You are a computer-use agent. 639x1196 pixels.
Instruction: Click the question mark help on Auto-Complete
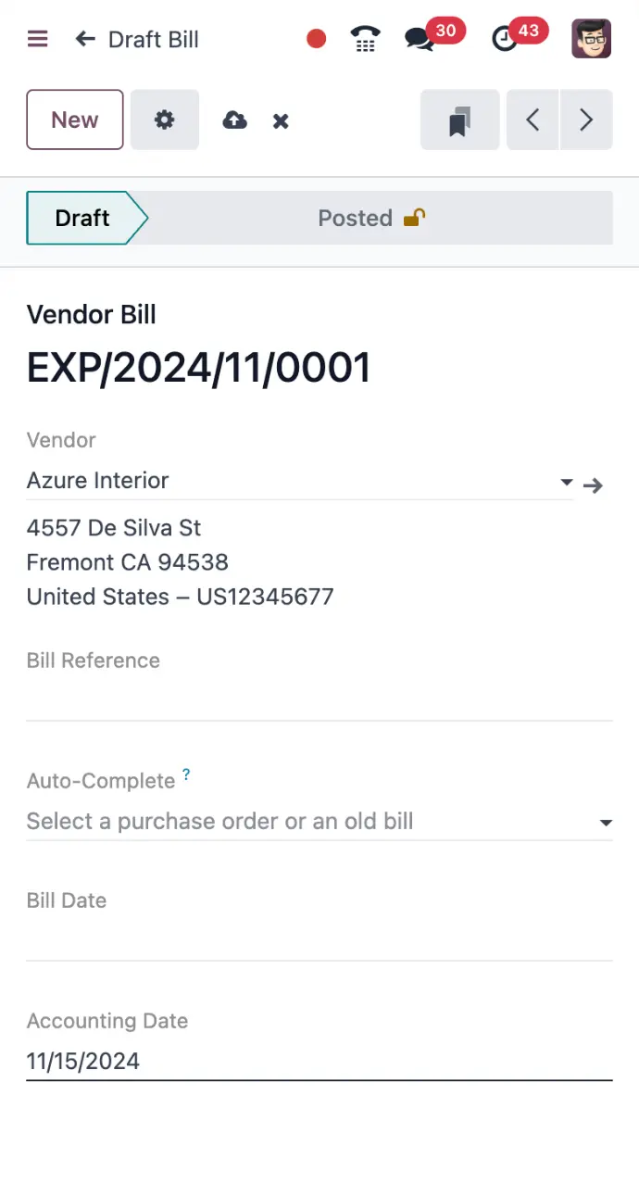[185, 774]
